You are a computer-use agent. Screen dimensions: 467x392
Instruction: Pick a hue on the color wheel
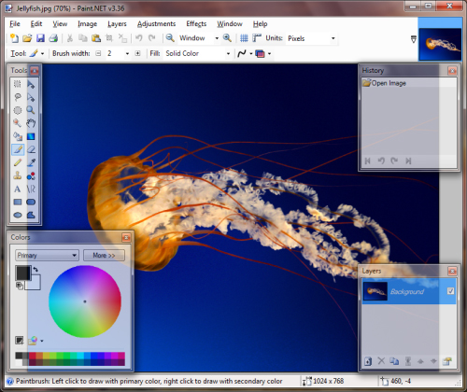[x=85, y=301]
